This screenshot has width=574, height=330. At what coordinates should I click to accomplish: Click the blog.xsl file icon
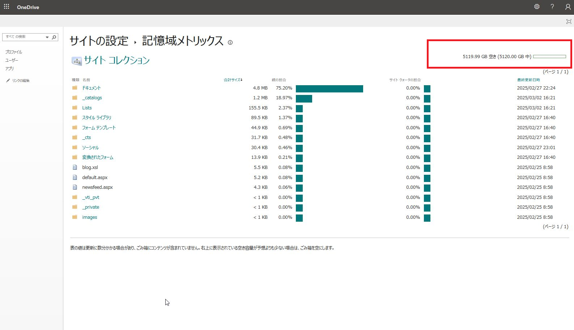click(x=75, y=168)
